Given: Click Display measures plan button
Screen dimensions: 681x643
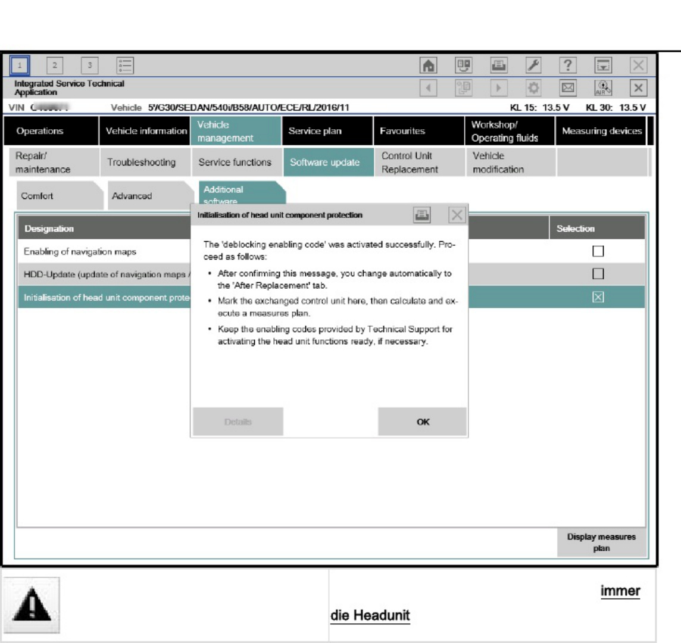Looking at the screenshot, I should 601,542.
